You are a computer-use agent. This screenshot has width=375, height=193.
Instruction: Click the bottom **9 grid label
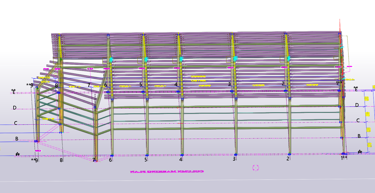[35, 160]
